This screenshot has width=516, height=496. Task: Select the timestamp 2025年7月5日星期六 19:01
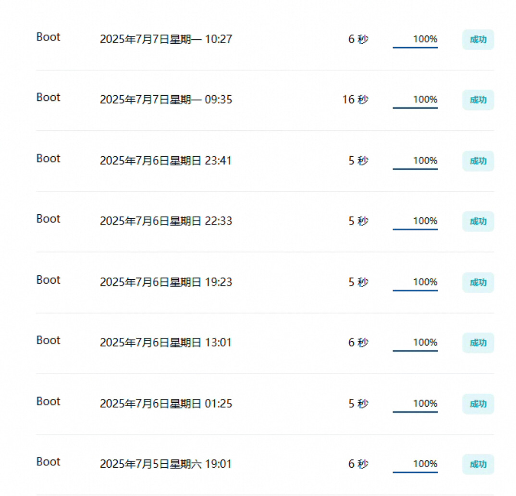click(x=166, y=464)
